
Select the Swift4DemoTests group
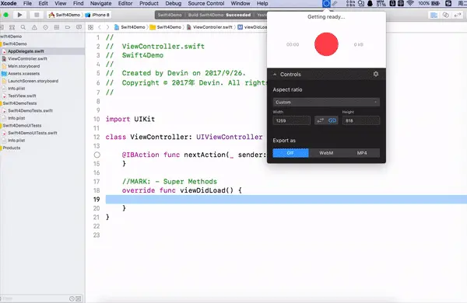pyautogui.click(x=19, y=103)
